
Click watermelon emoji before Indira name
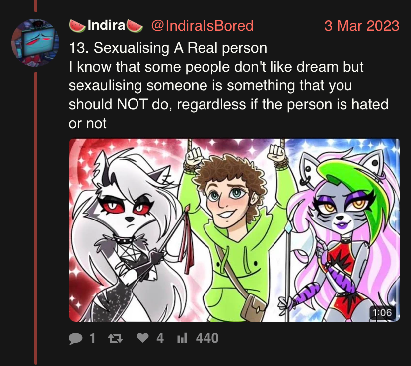tap(77, 26)
